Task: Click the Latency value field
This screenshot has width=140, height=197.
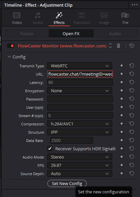Action: pos(80,82)
